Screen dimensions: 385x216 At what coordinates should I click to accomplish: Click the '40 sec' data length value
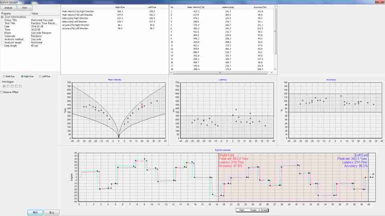(34, 46)
